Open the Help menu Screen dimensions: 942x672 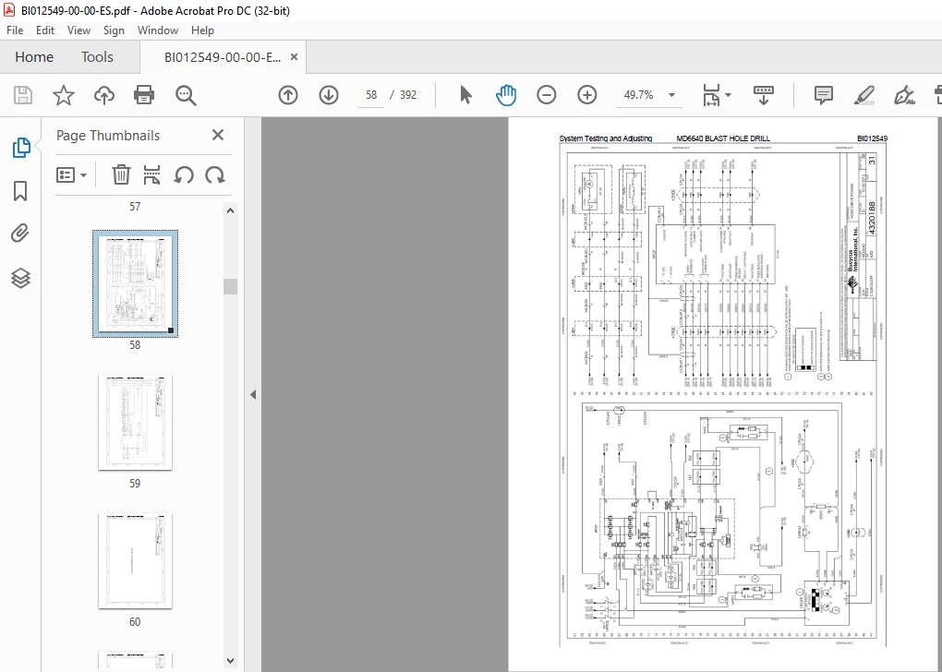202,30
